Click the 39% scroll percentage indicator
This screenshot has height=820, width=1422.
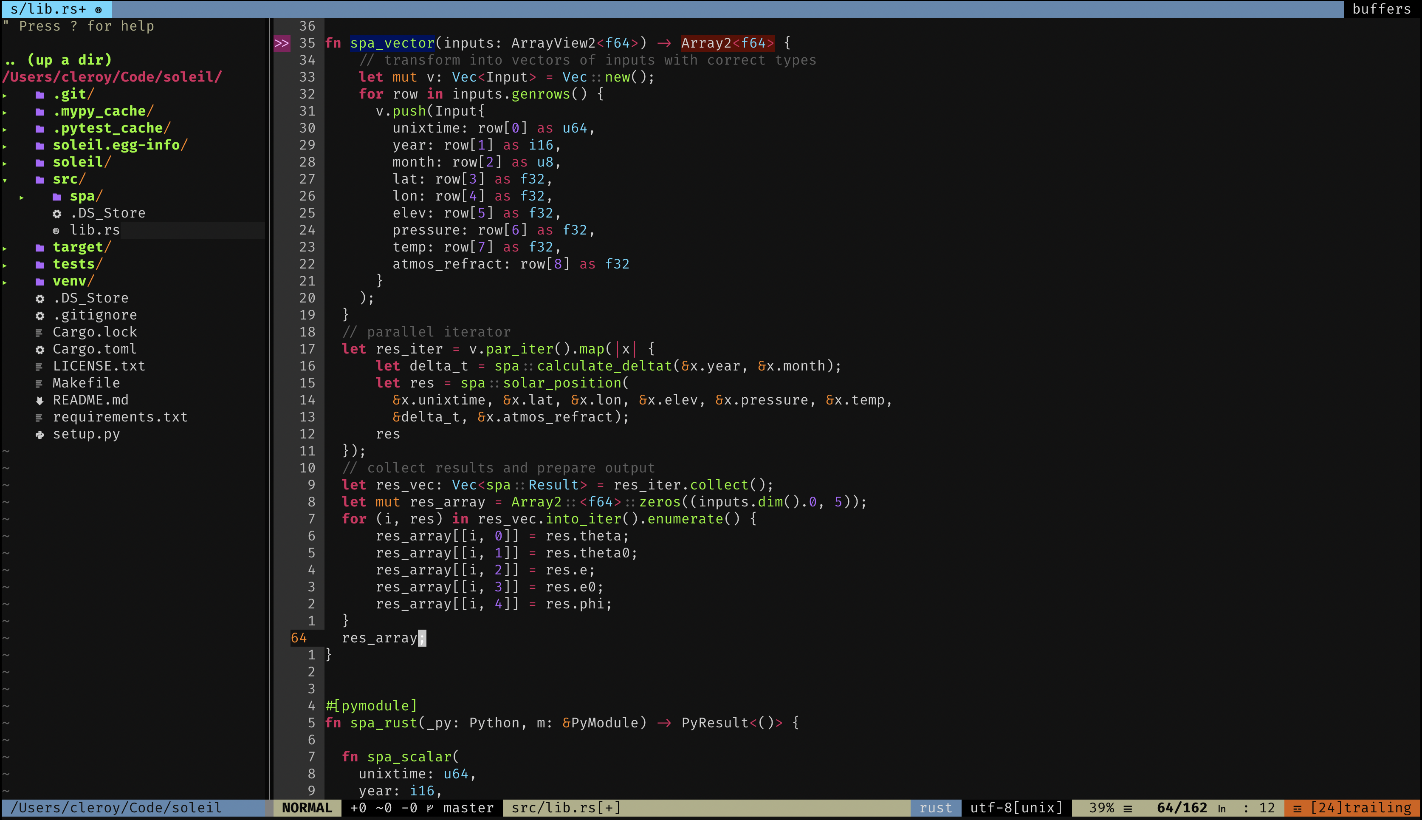click(1102, 808)
